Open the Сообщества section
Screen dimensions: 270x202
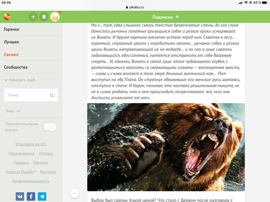[x=16, y=67]
